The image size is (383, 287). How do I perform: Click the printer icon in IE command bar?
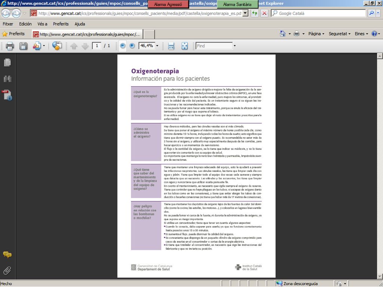point(297,34)
